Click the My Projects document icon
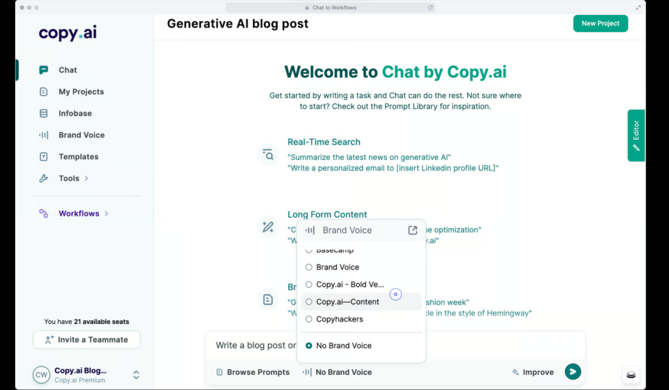 (x=44, y=91)
